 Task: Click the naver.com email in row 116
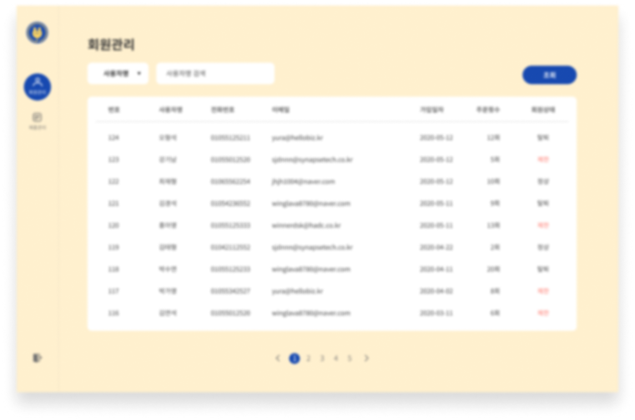(x=311, y=313)
